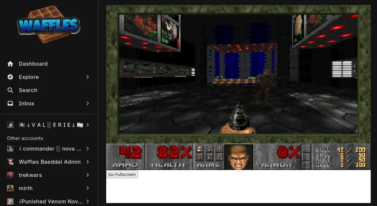Click the Punished Venom avatar
The width and height of the screenshot is (377, 206).
click(x=10, y=201)
